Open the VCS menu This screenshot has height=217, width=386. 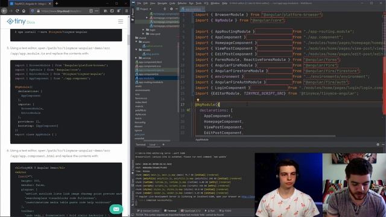tap(206, 3)
